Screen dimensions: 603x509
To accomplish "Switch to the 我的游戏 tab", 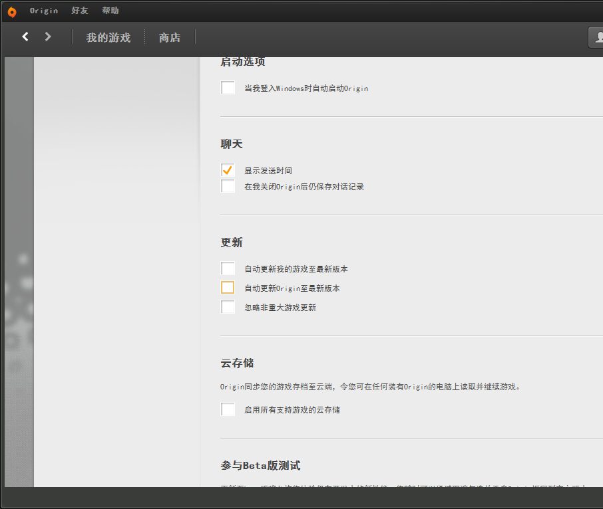I will (108, 37).
